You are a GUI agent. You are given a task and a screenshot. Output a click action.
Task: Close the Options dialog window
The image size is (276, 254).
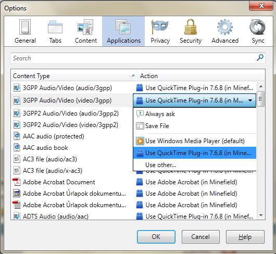(261, 6)
